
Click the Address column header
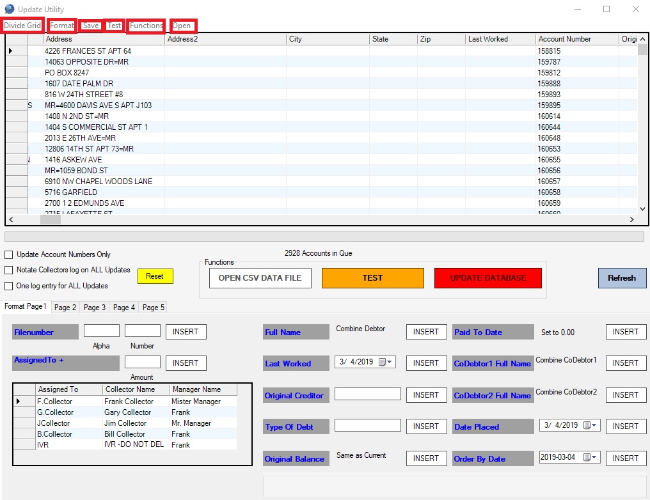pos(104,39)
